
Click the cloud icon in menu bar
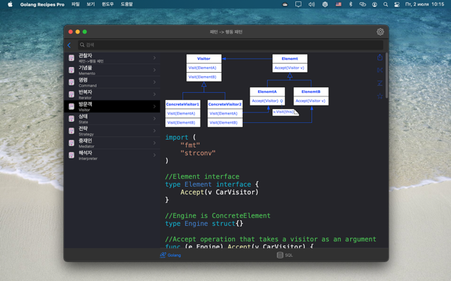(285, 4)
